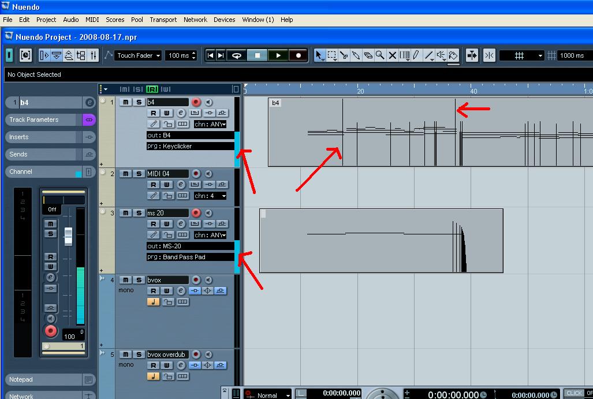Screen dimensions: 593x399
Task: Select the Erase tool
Action: [x=368, y=55]
